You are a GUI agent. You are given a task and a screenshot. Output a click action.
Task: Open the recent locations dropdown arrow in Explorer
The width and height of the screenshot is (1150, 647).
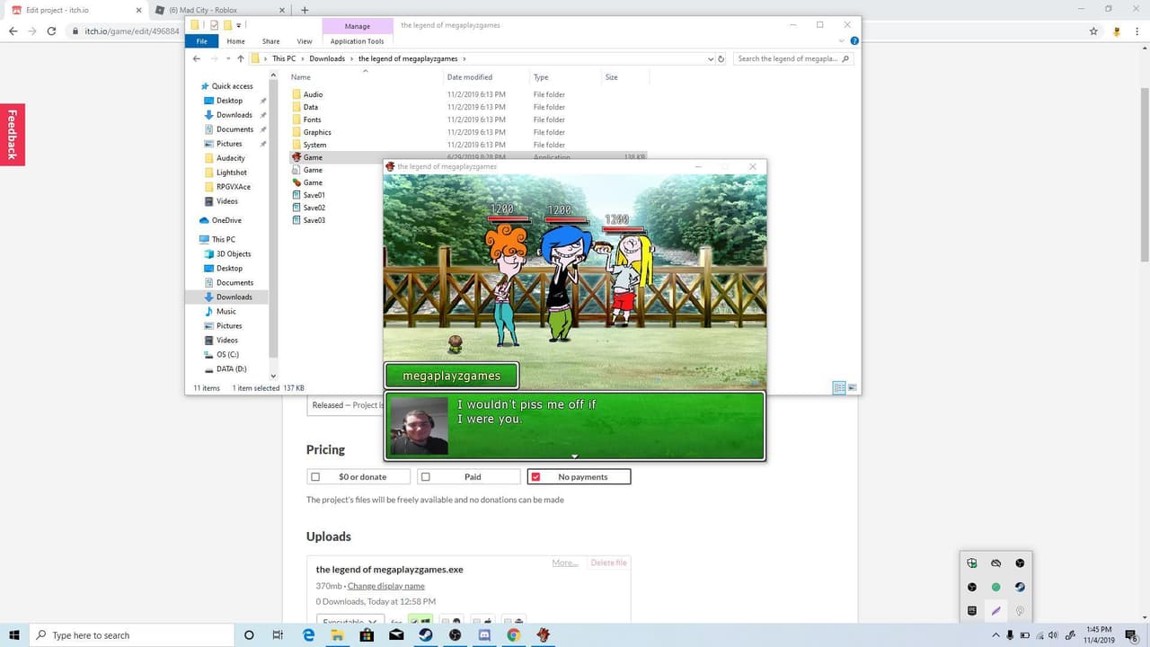[x=228, y=58]
